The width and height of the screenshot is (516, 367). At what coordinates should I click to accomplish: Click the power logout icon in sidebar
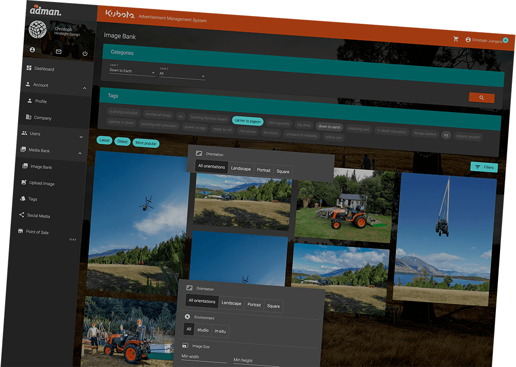pos(85,53)
